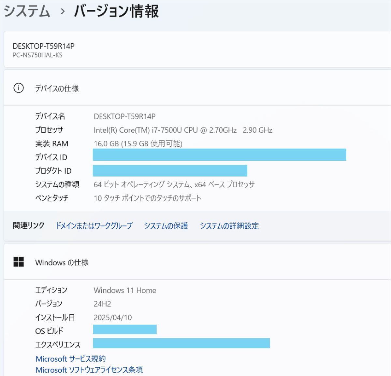Select the エクスペリエンス label
Screen dimensions: 391x376
pos(58,345)
